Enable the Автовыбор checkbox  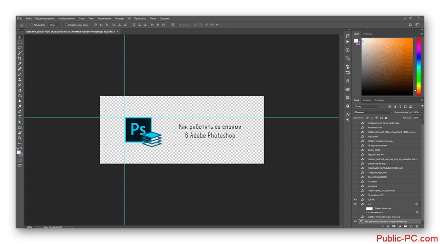(31, 25)
